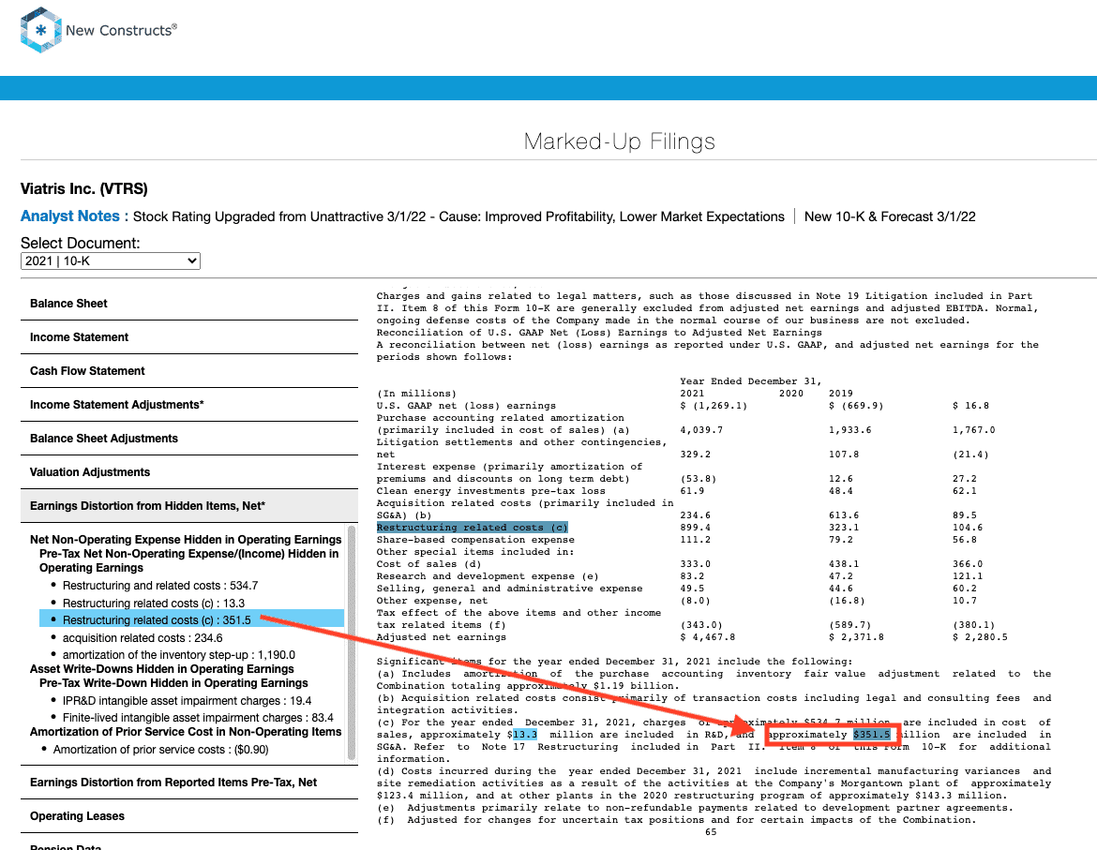Image resolution: width=1097 pixels, height=850 pixels.
Task: Click the 'Viatris Inc. (VTRS)' company title
Action: coord(84,188)
